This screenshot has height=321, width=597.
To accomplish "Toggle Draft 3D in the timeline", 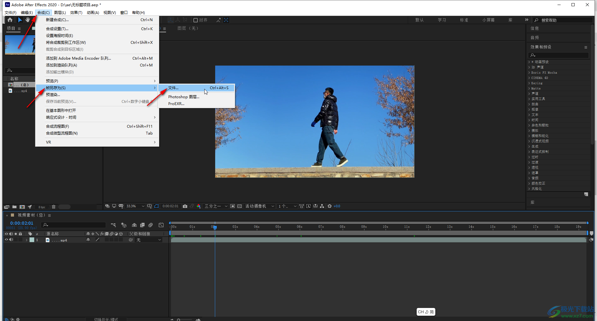I will (x=124, y=225).
